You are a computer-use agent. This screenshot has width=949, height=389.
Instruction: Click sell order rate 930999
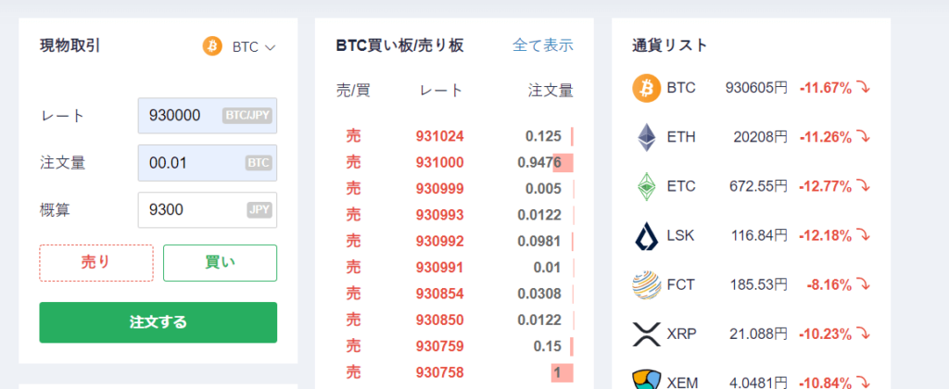coord(440,189)
